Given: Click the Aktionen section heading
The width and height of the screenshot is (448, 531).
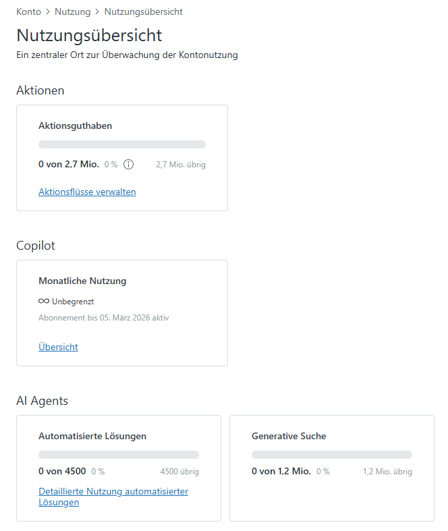Looking at the screenshot, I should coord(40,90).
